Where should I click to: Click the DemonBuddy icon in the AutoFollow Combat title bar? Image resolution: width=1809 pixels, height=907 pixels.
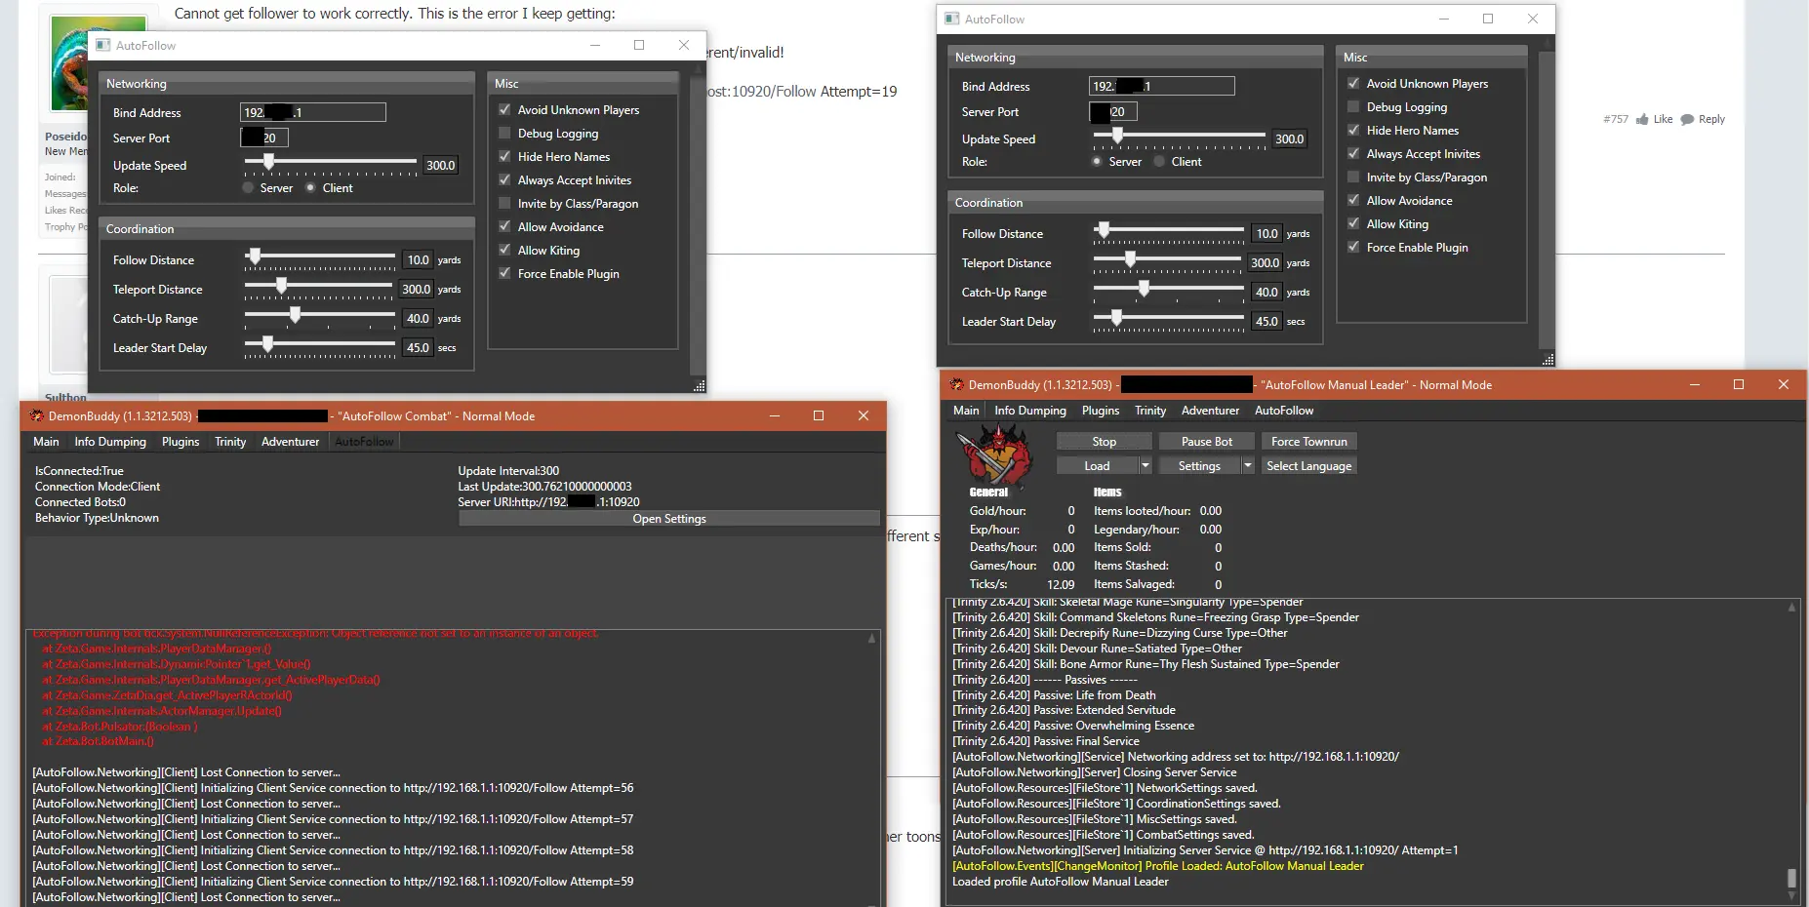tap(36, 416)
